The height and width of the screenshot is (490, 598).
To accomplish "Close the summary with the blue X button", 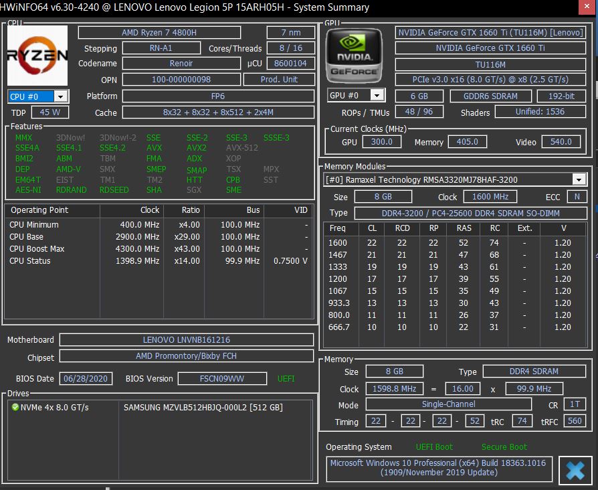I will point(575,470).
